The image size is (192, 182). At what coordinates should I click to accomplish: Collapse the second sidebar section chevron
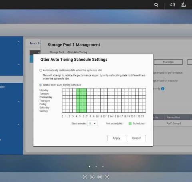point(18,65)
